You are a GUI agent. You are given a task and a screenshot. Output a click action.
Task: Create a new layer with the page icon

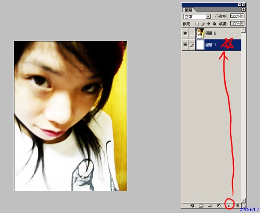click(x=228, y=206)
